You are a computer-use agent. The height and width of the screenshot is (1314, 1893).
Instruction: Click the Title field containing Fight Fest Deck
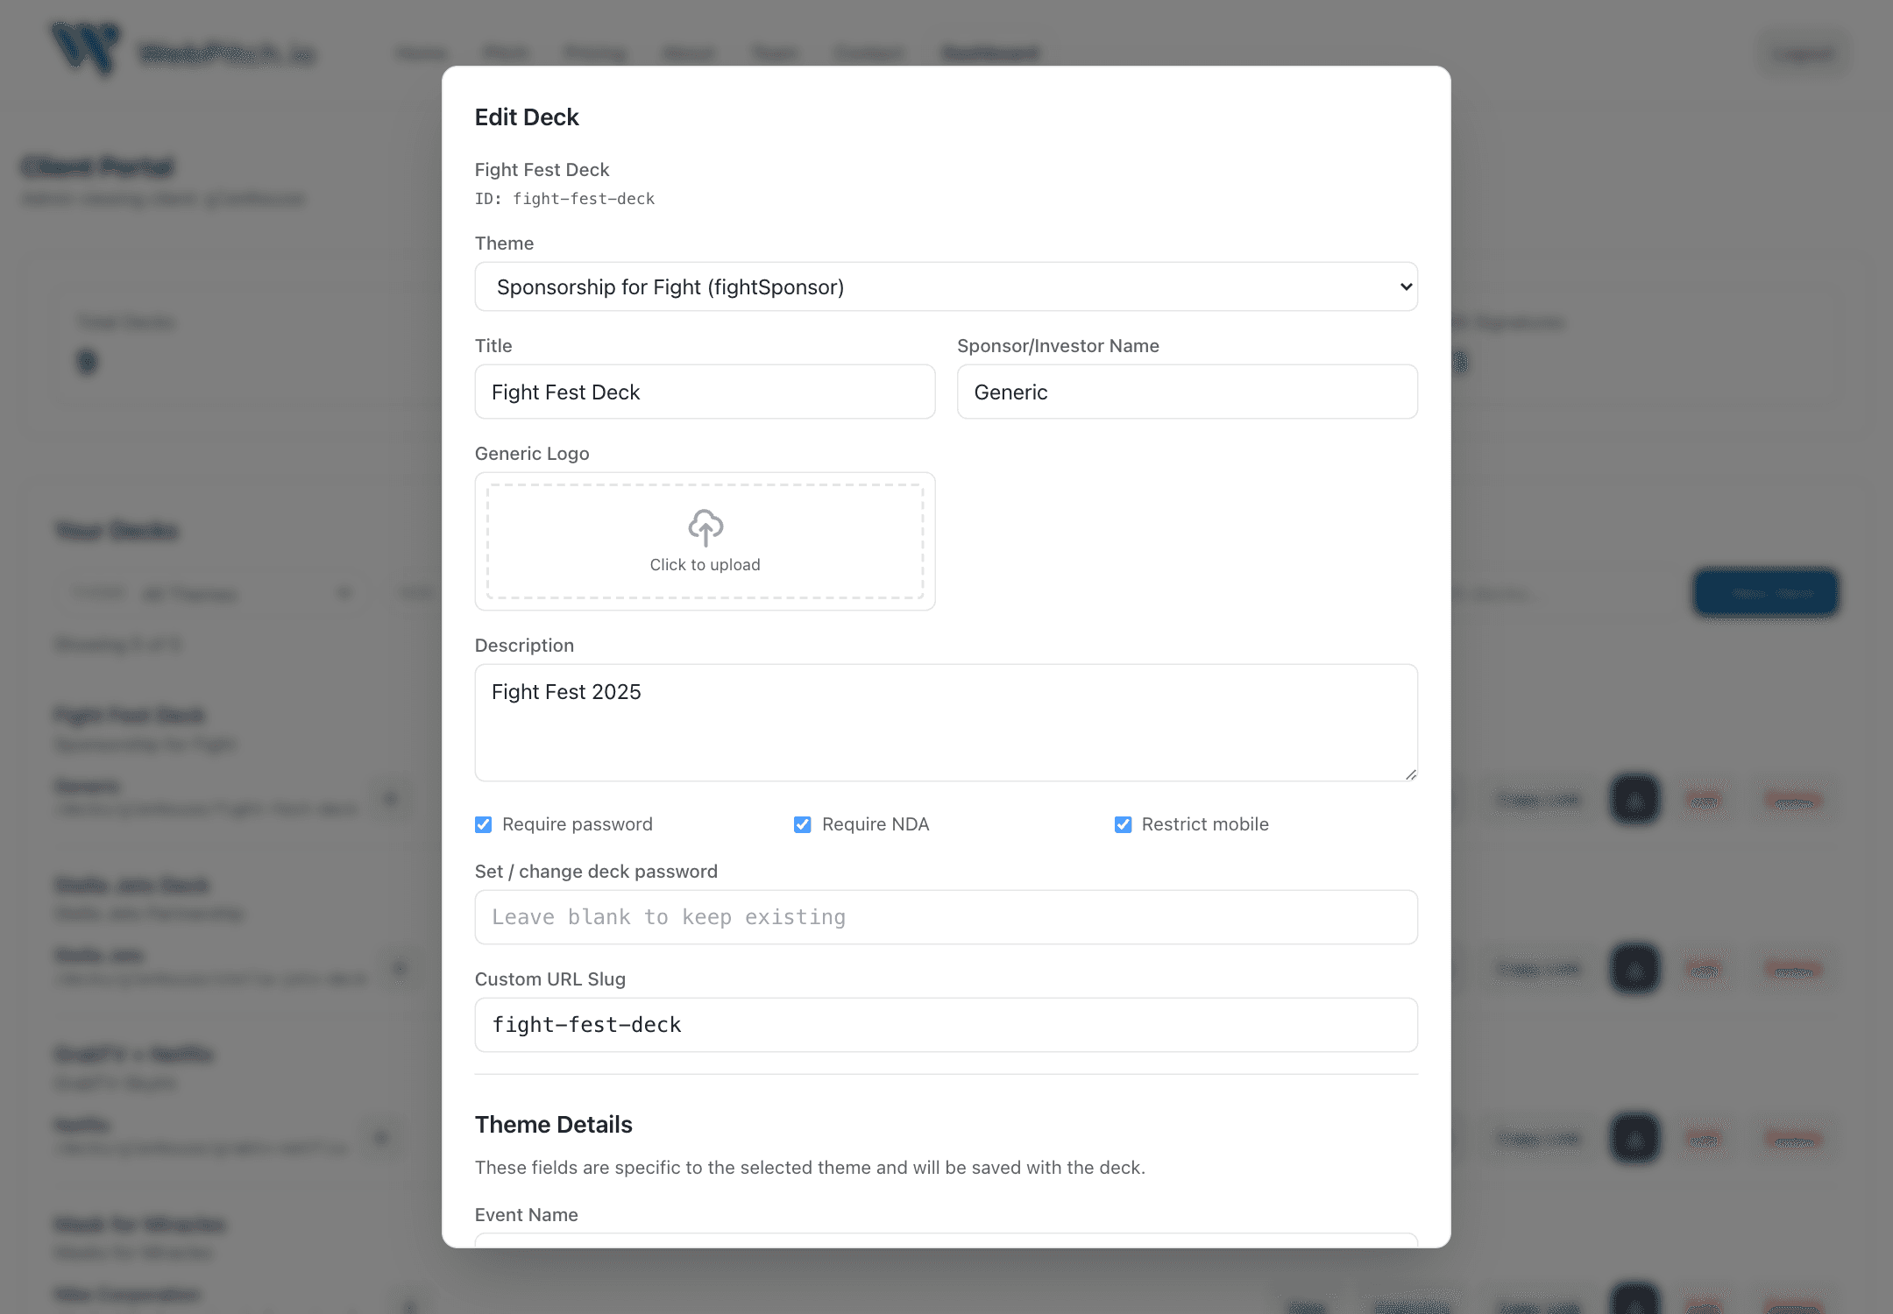pos(705,392)
